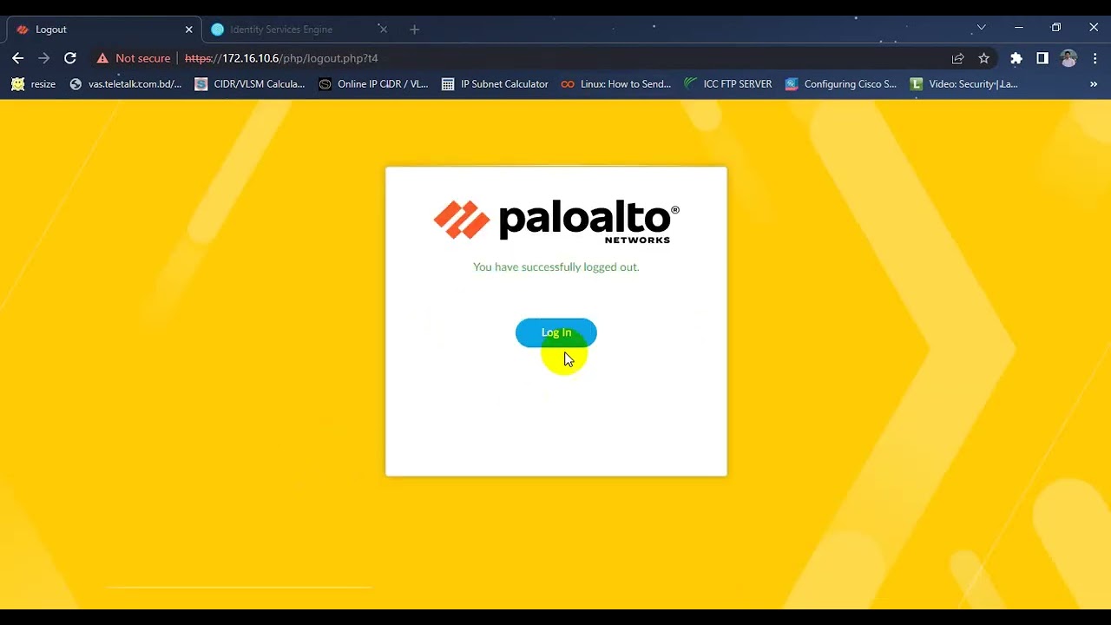
Task: Open the tab search dropdown arrow
Action: (x=981, y=28)
